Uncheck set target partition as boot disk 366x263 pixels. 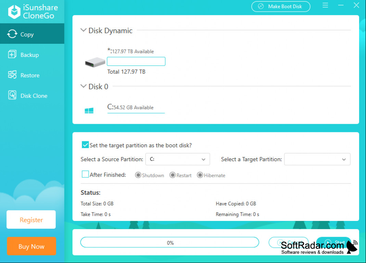85,145
